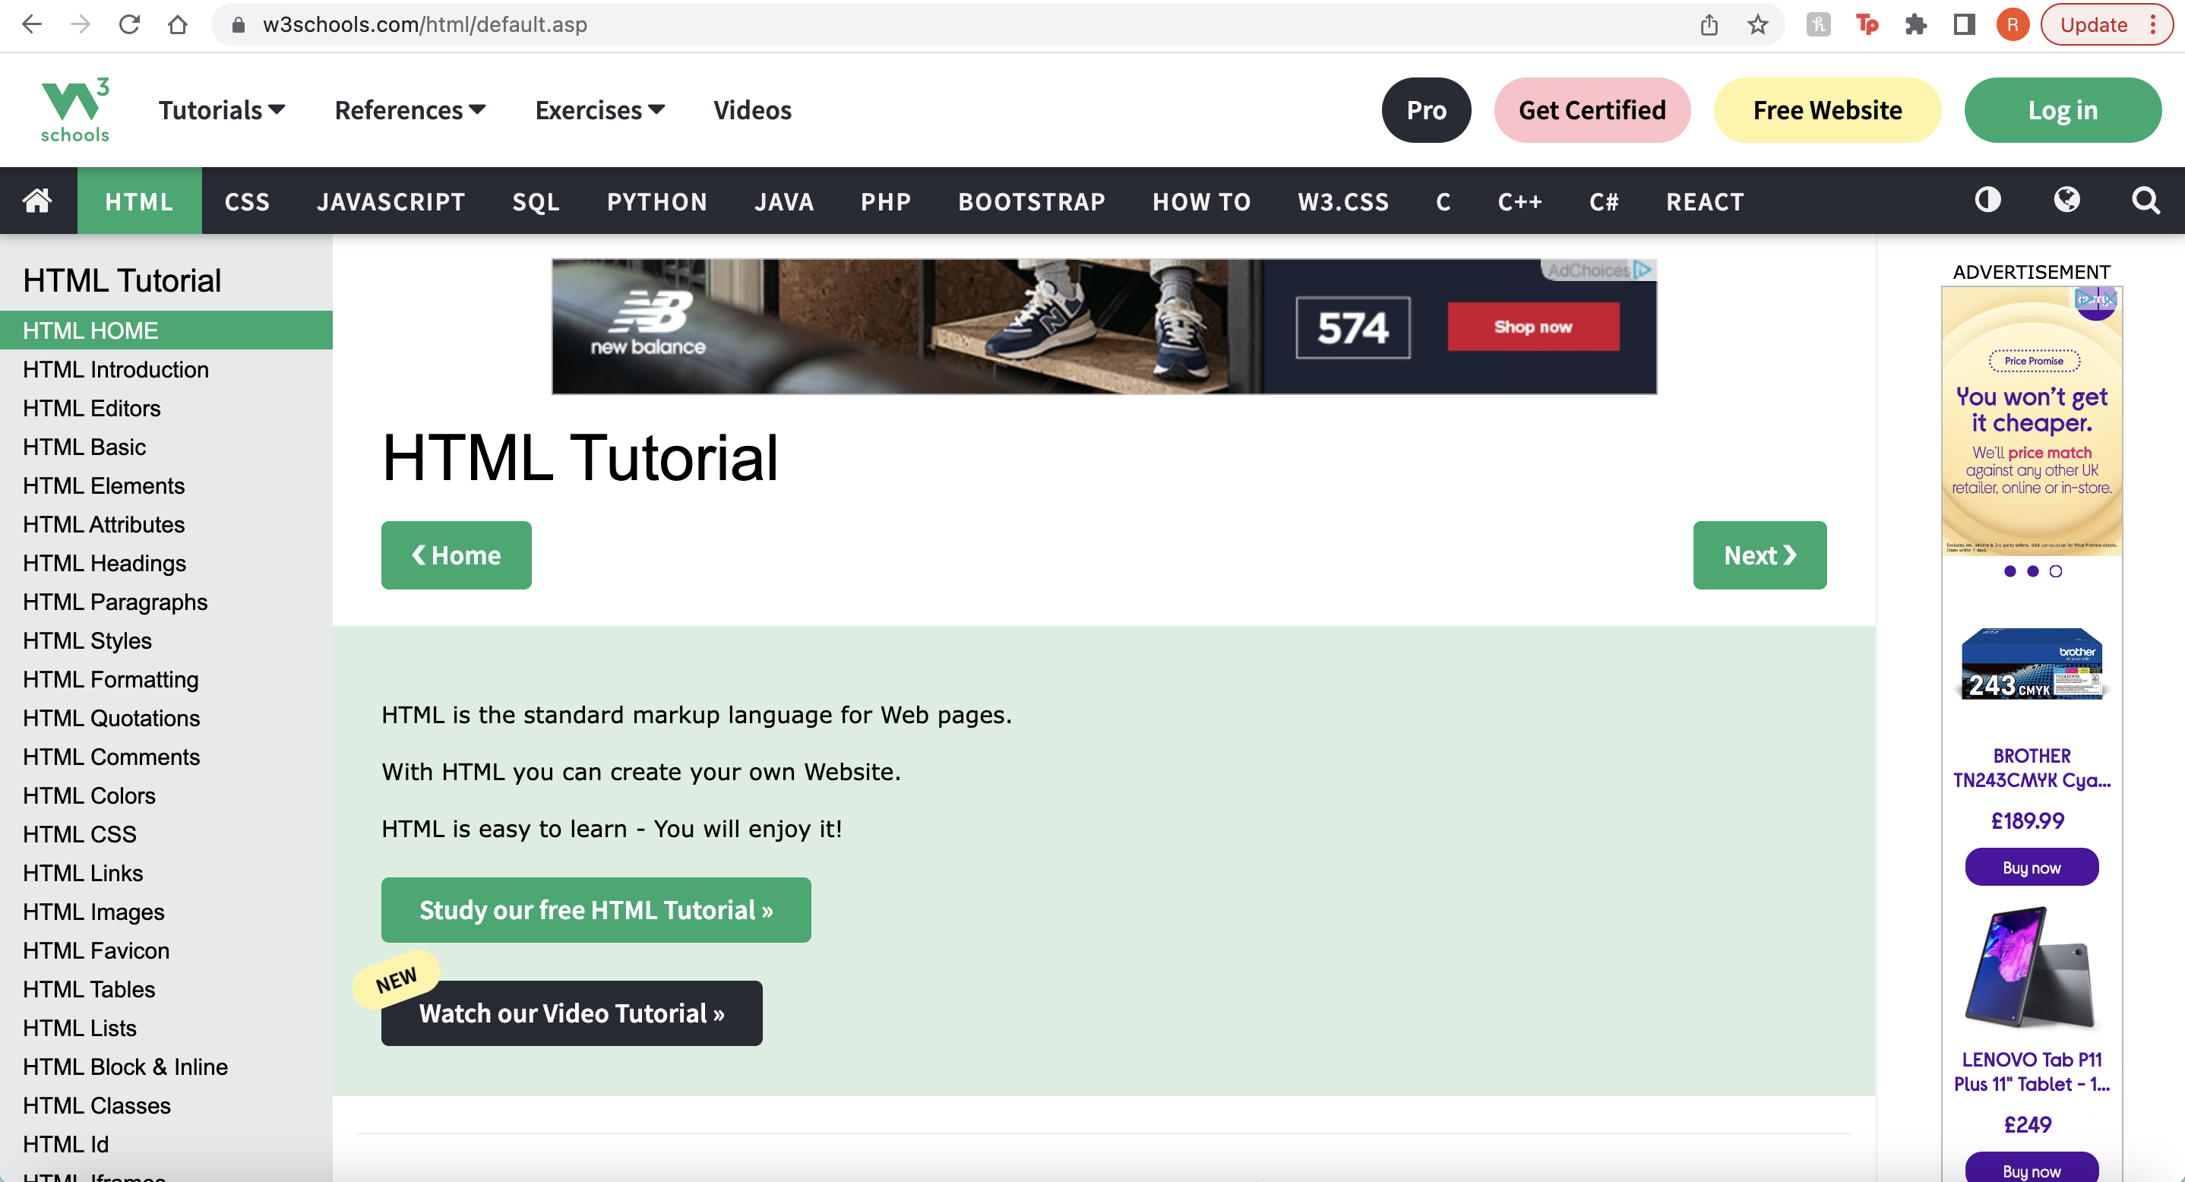The width and height of the screenshot is (2185, 1182).
Task: Open the share page icon in address bar
Action: click(x=1709, y=24)
